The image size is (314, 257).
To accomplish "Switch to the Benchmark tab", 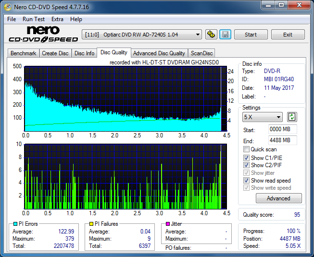I will click(24, 53).
